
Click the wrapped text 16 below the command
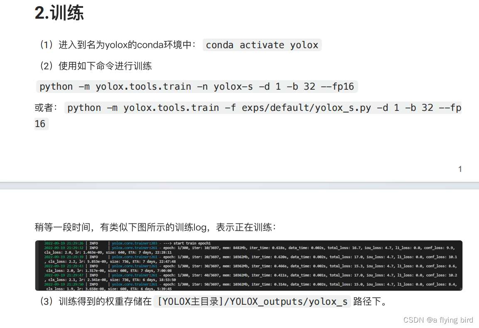pyautogui.click(x=41, y=124)
